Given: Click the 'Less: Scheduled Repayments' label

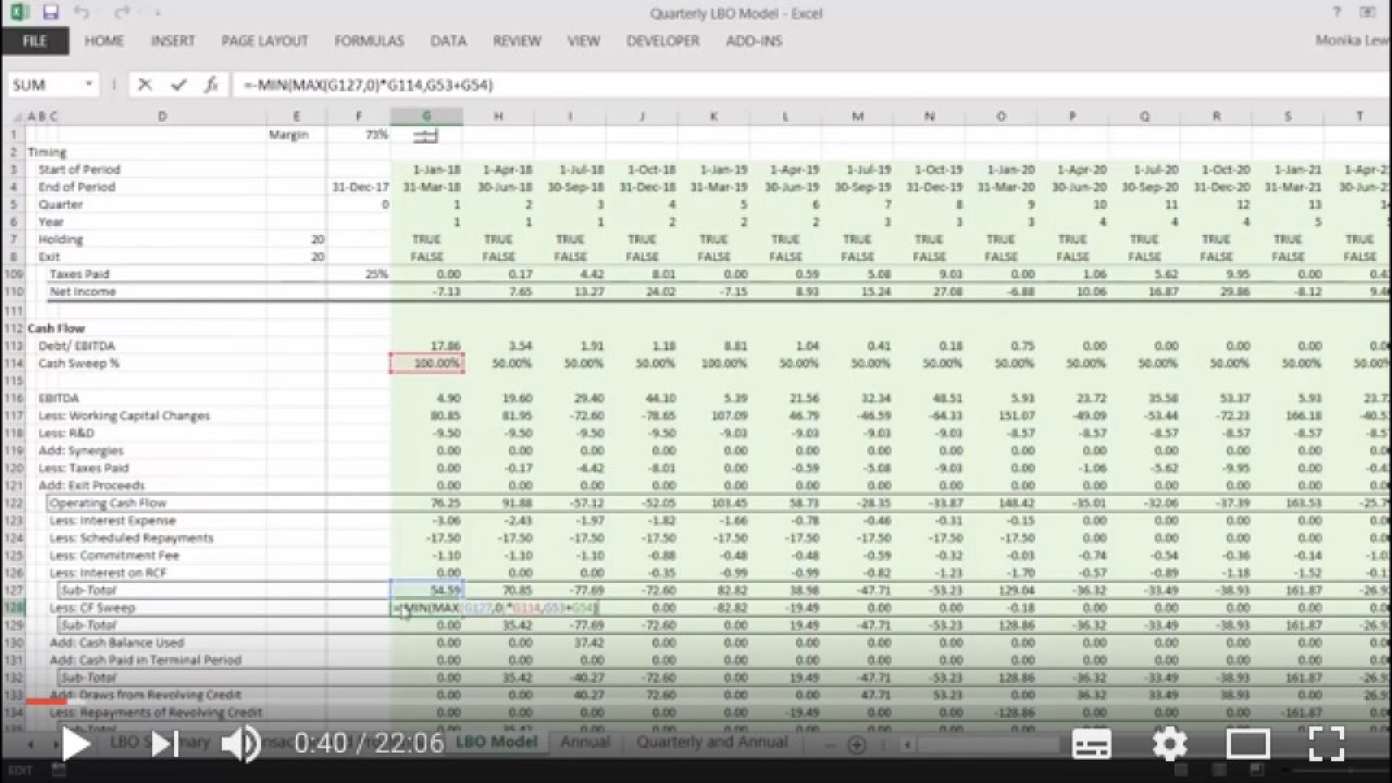Looking at the screenshot, I should tap(131, 538).
